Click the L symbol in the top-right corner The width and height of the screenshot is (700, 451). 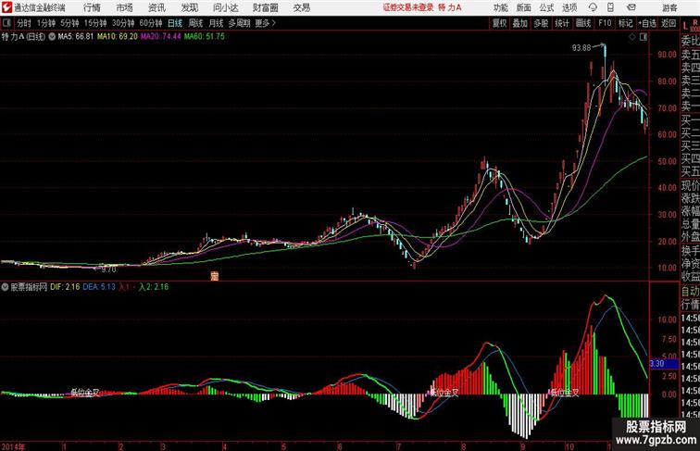pos(685,26)
